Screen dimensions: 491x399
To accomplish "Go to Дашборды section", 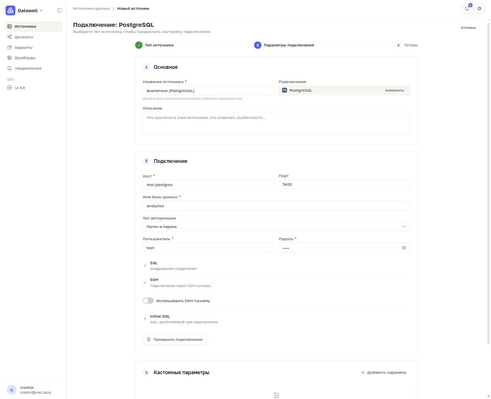I will [33, 58].
